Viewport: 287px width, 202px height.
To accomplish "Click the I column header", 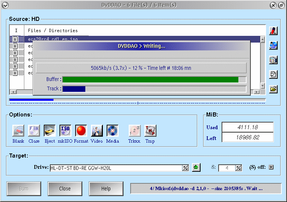I will tap(16, 31).
